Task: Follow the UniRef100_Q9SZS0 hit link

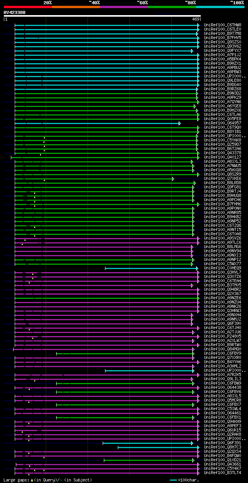Action: point(222,42)
